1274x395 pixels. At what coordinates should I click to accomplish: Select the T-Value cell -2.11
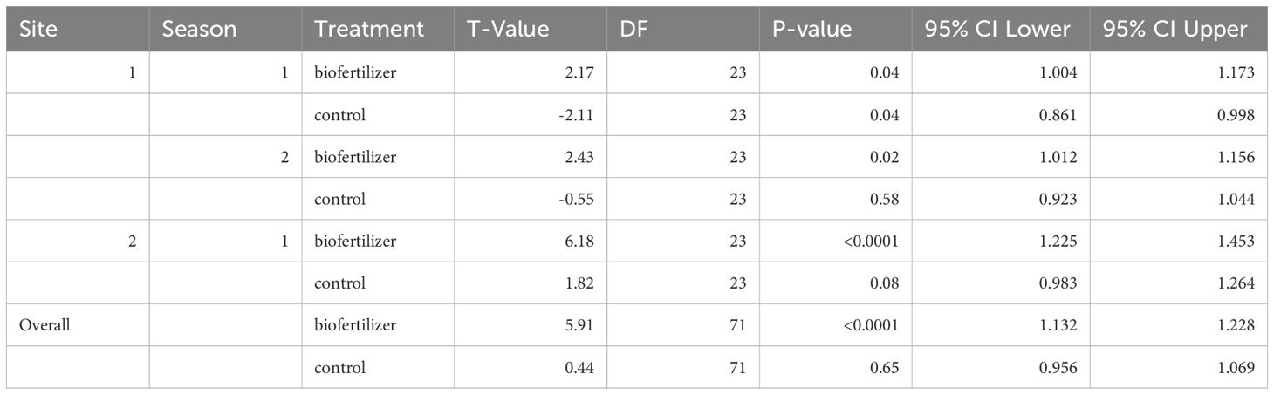pos(577,115)
